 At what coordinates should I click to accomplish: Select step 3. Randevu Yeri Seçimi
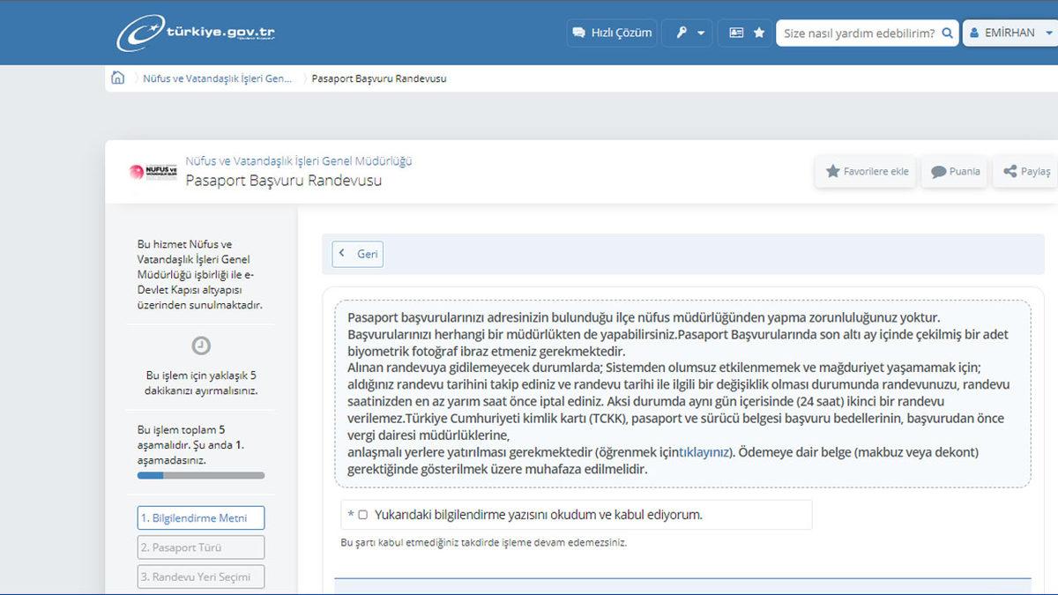tap(201, 576)
